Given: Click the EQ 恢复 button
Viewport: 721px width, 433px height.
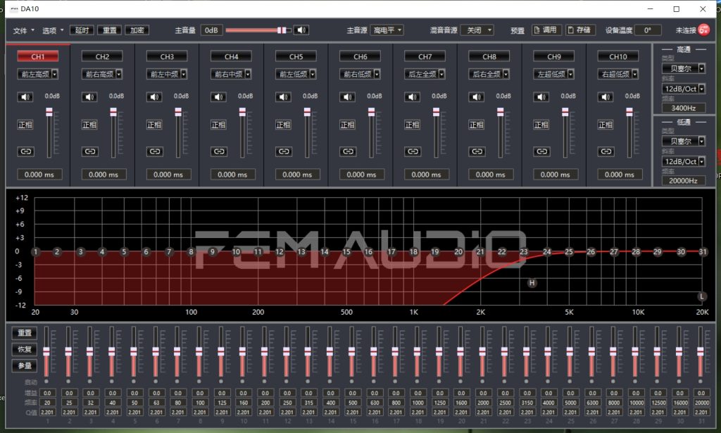Looking at the screenshot, I should point(25,349).
